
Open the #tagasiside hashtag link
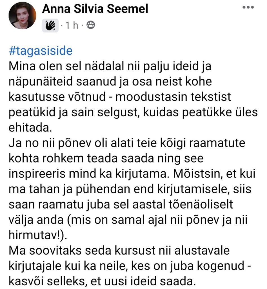click(41, 51)
